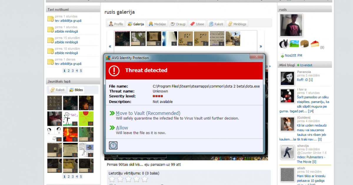Image resolution: width=353 pixels, height=185 pixels.
Task: Click the cake slice medal icon
Action: coord(314,44)
